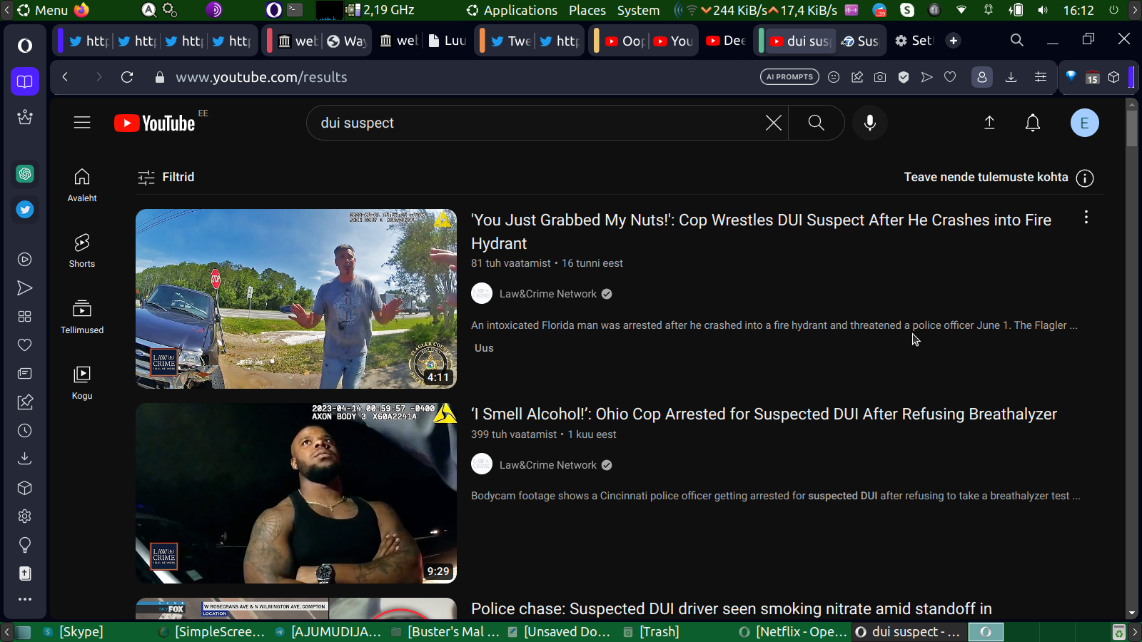Open the Ohio cop breathalyzer video thumbnail

point(296,493)
